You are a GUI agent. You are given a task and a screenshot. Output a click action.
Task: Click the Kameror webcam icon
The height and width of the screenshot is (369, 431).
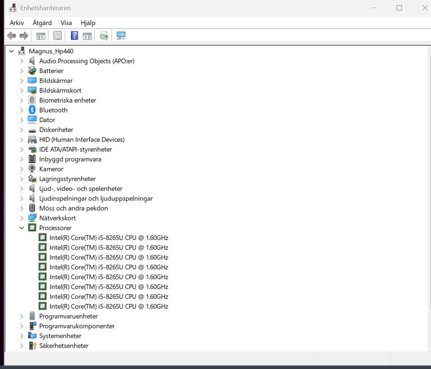pos(32,169)
